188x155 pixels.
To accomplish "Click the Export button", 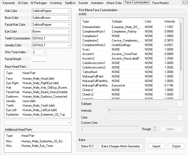I will click(x=176, y=146).
